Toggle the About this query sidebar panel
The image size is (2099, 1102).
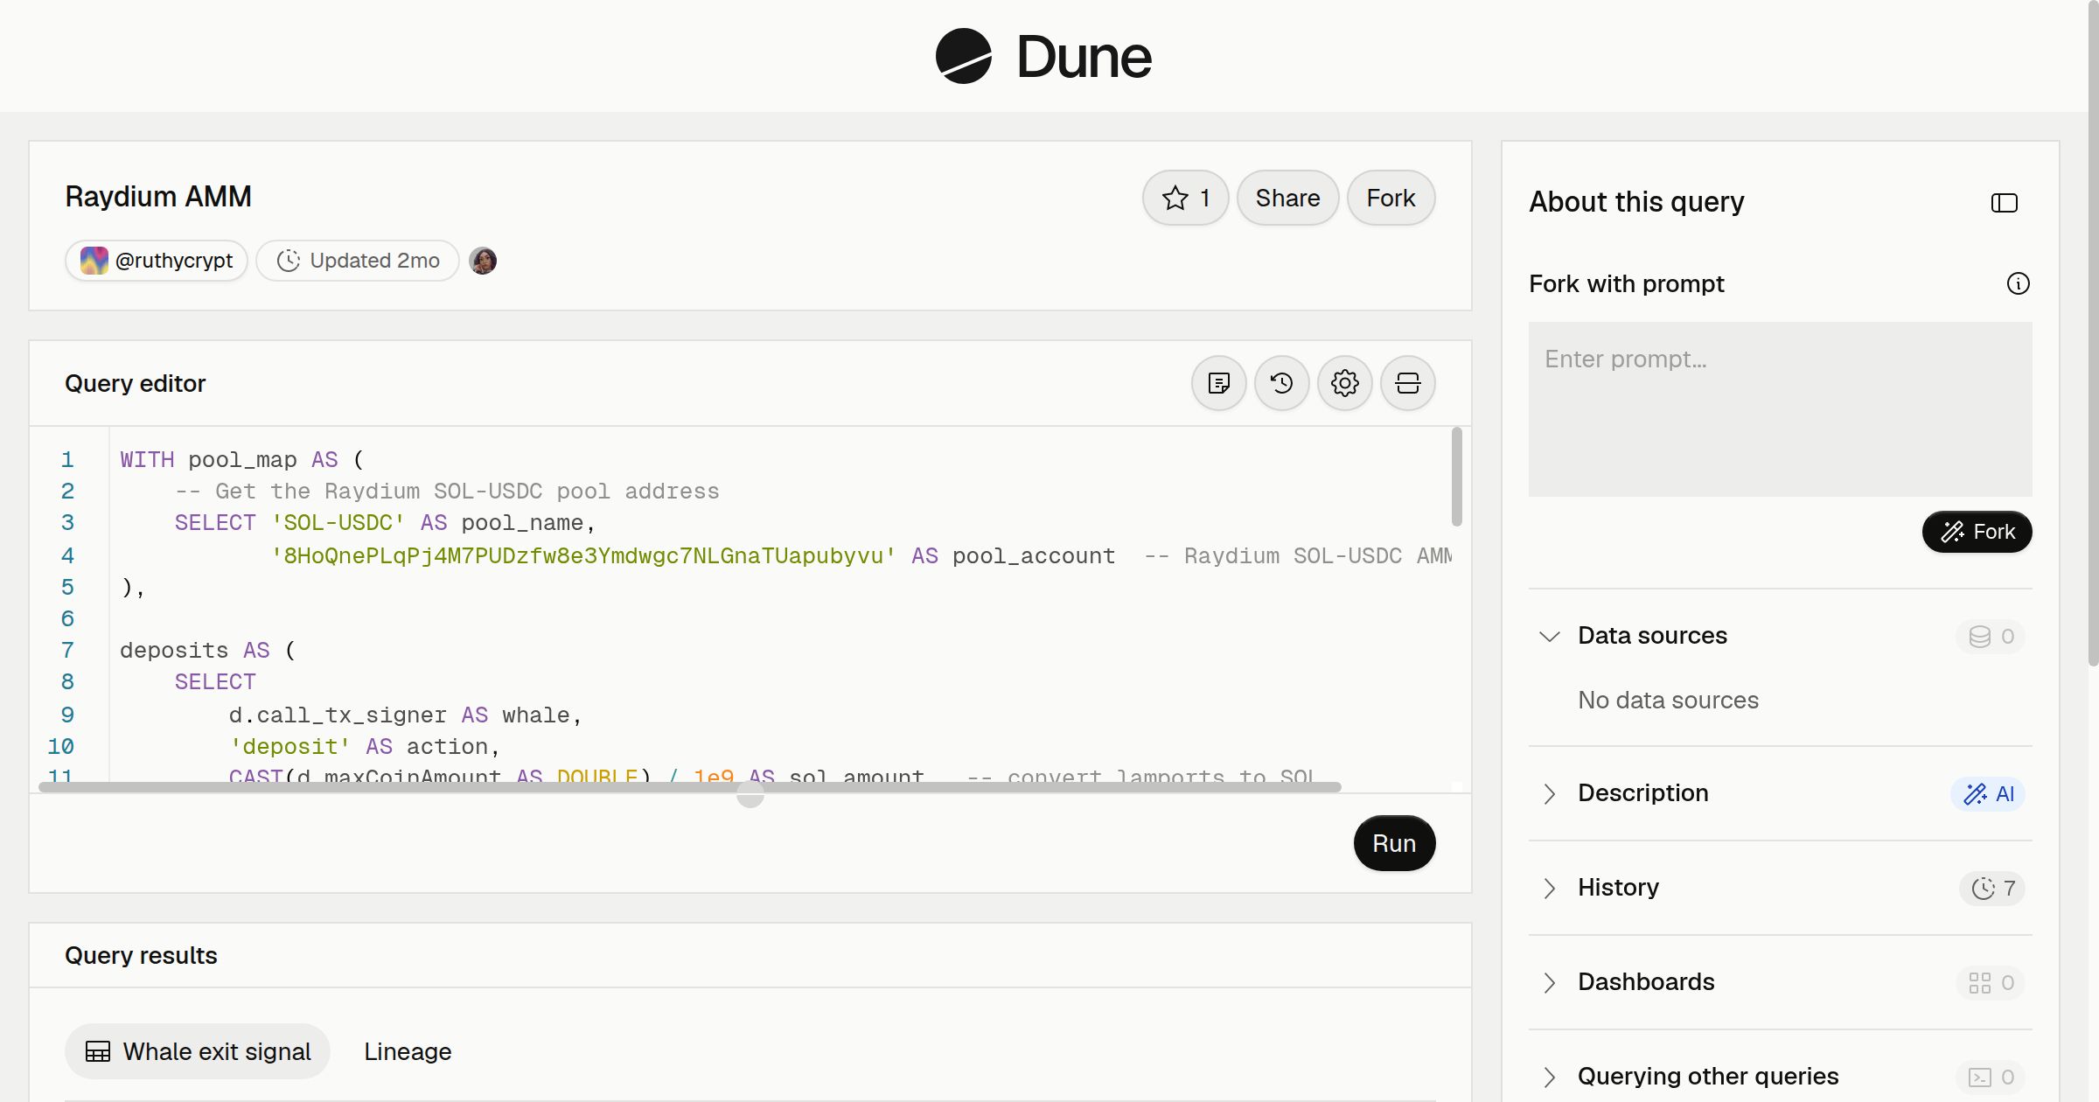[x=2004, y=203]
